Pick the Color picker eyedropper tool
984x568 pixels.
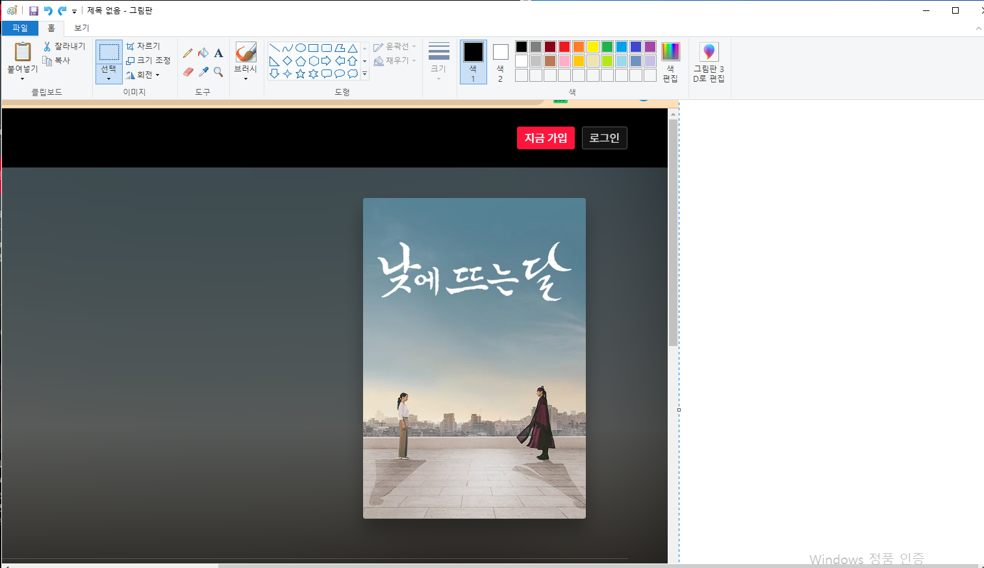click(x=203, y=72)
